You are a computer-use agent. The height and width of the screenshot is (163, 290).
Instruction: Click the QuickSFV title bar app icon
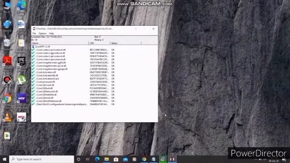pos(34,29)
